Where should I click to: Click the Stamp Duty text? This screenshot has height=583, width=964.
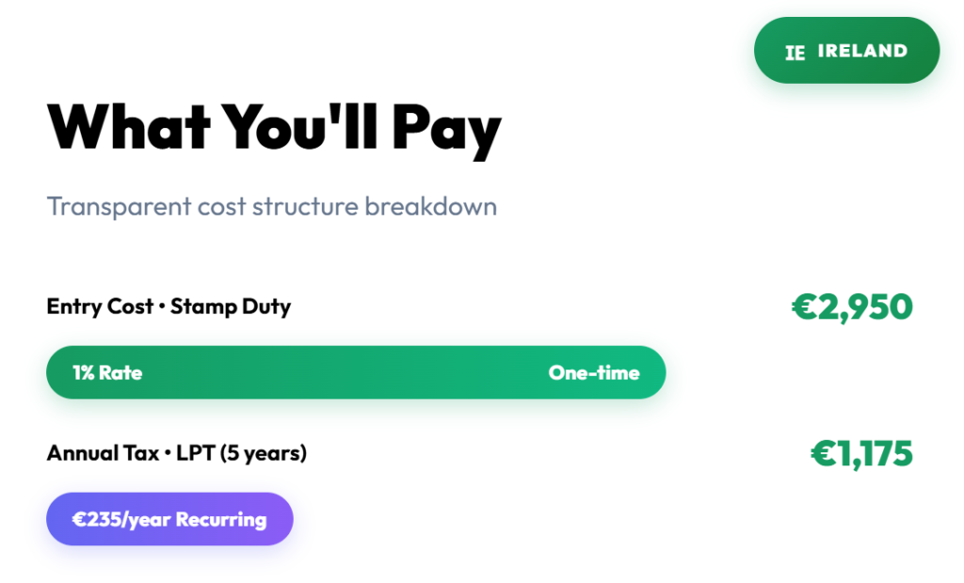tap(231, 307)
